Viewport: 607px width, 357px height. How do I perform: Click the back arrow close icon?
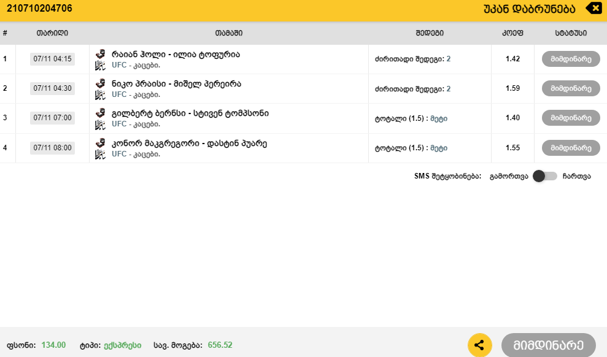coord(594,8)
